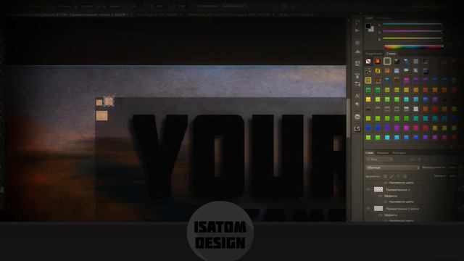Click the lock position icon
This screenshot has width=464, height=261.
coord(398,176)
